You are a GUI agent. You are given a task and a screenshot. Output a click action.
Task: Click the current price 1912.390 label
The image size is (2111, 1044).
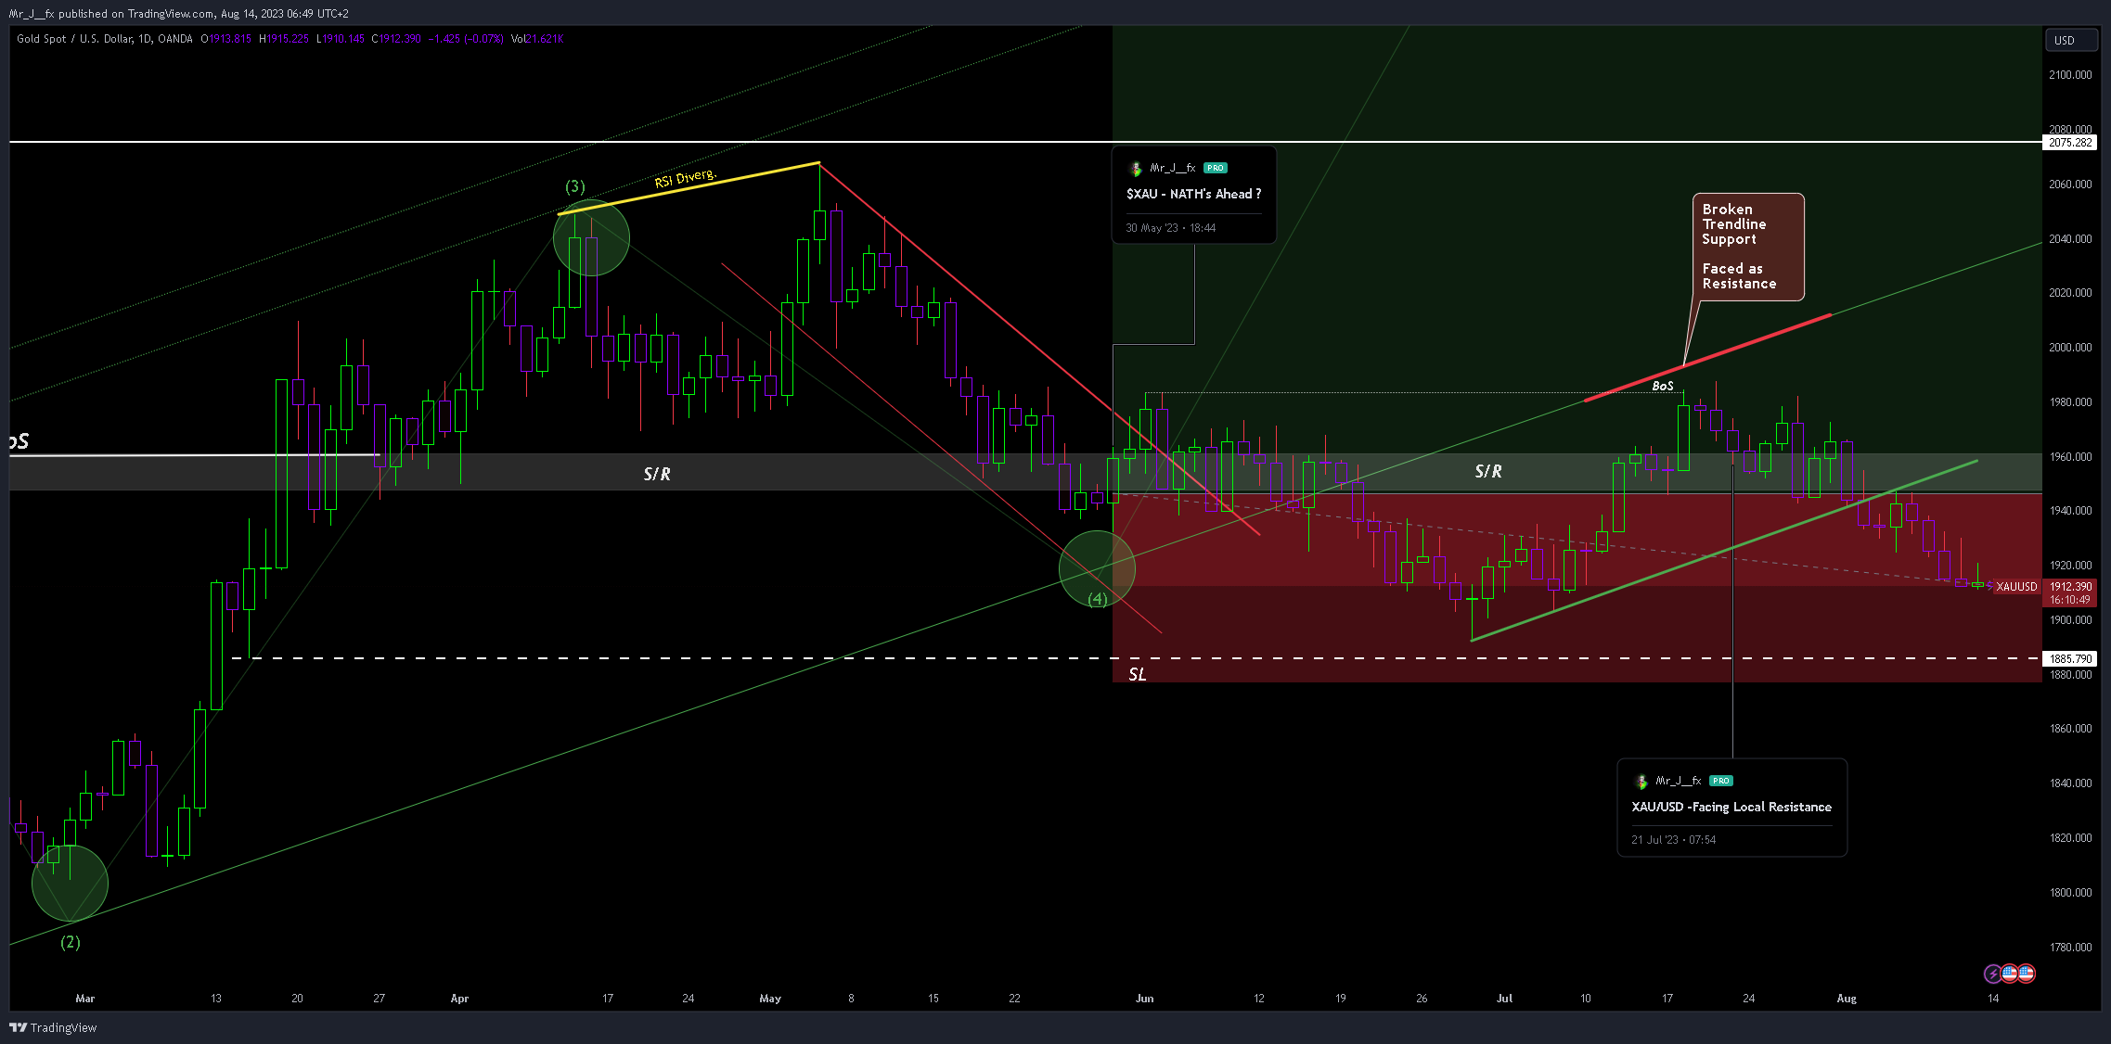pos(2070,587)
